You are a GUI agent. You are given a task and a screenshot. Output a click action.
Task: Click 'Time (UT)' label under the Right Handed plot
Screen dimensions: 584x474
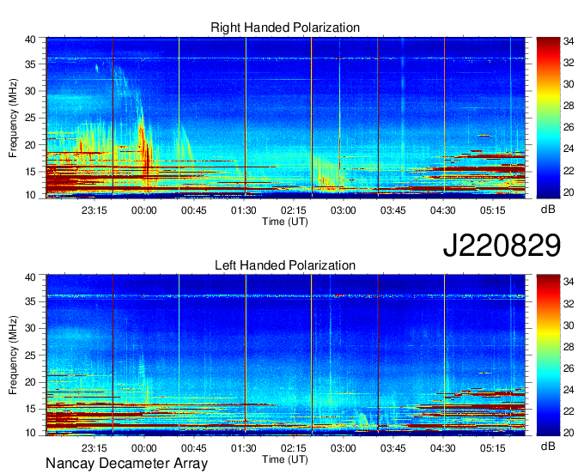tap(285, 222)
